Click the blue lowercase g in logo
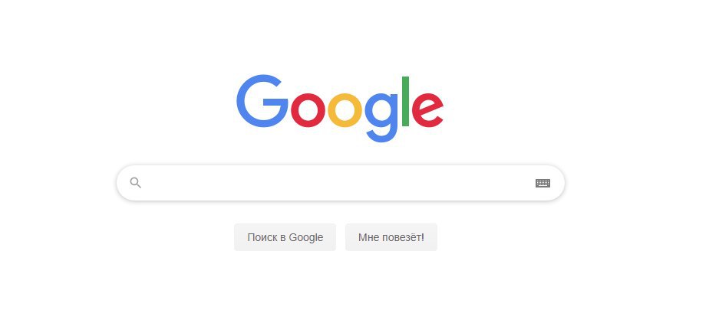The width and height of the screenshot is (719, 326). pyautogui.click(x=381, y=118)
